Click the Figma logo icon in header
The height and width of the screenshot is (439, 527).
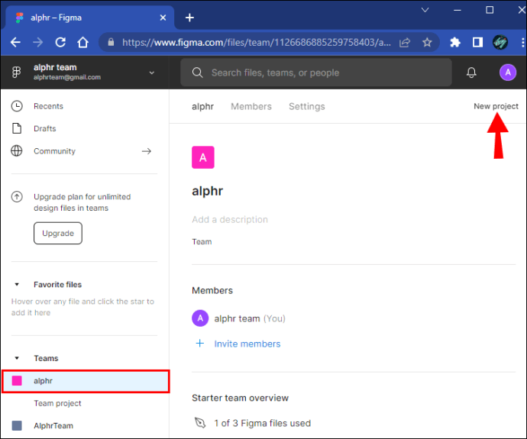pos(16,73)
